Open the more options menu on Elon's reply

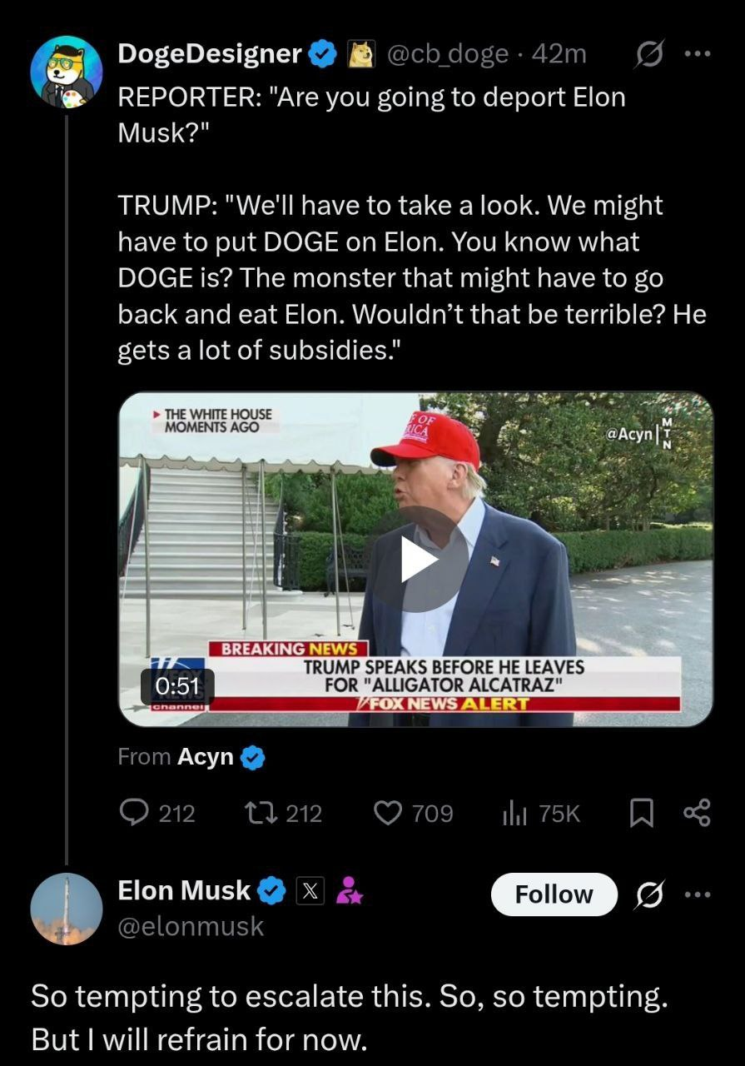[698, 894]
